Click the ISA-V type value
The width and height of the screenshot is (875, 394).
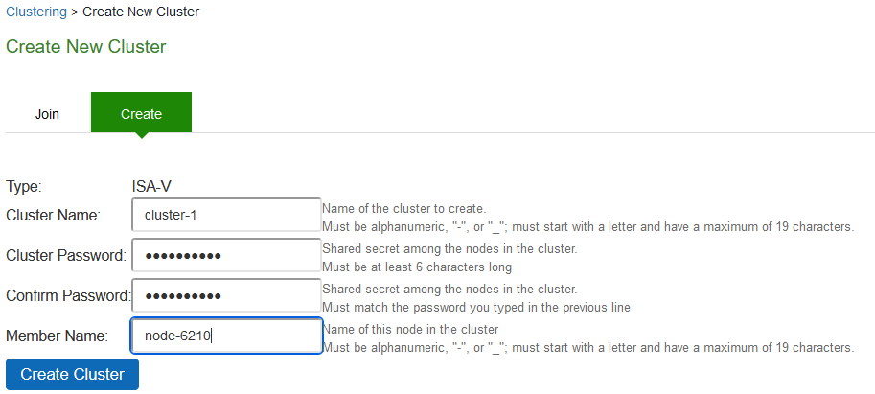tap(151, 187)
